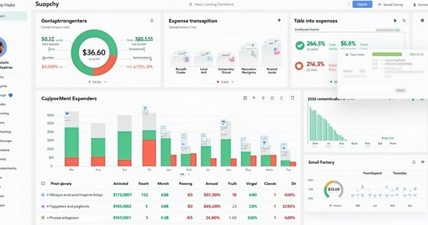
Task: Open the dropdown below the CuplpoeMent Expenders bar chart
Action: tap(185, 174)
